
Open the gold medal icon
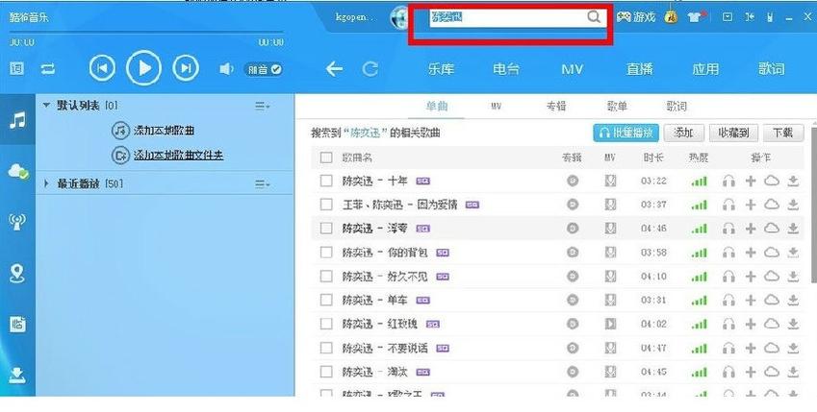(671, 17)
